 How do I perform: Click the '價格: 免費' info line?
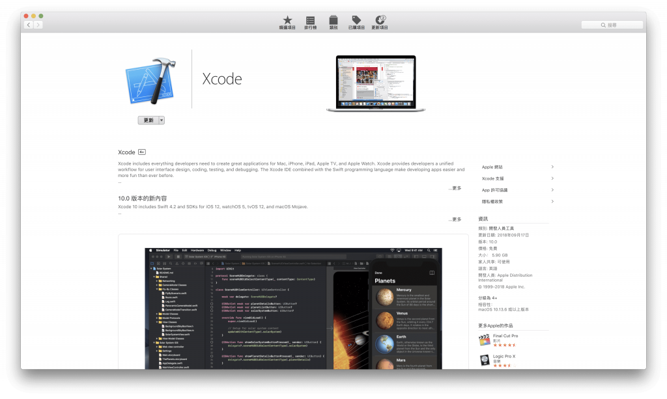point(487,249)
